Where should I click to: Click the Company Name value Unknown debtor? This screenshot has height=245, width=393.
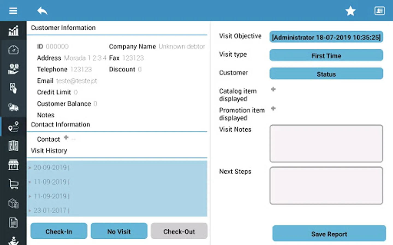point(182,47)
